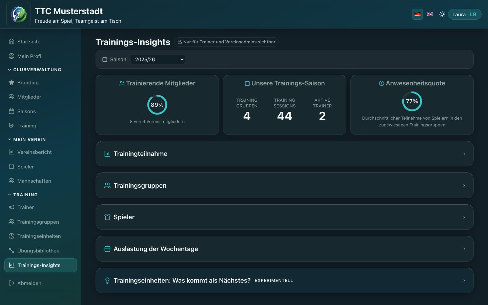The width and height of the screenshot is (488, 305).
Task: Open Trainingsgruppen in the sidebar
Action: click(x=41, y=222)
